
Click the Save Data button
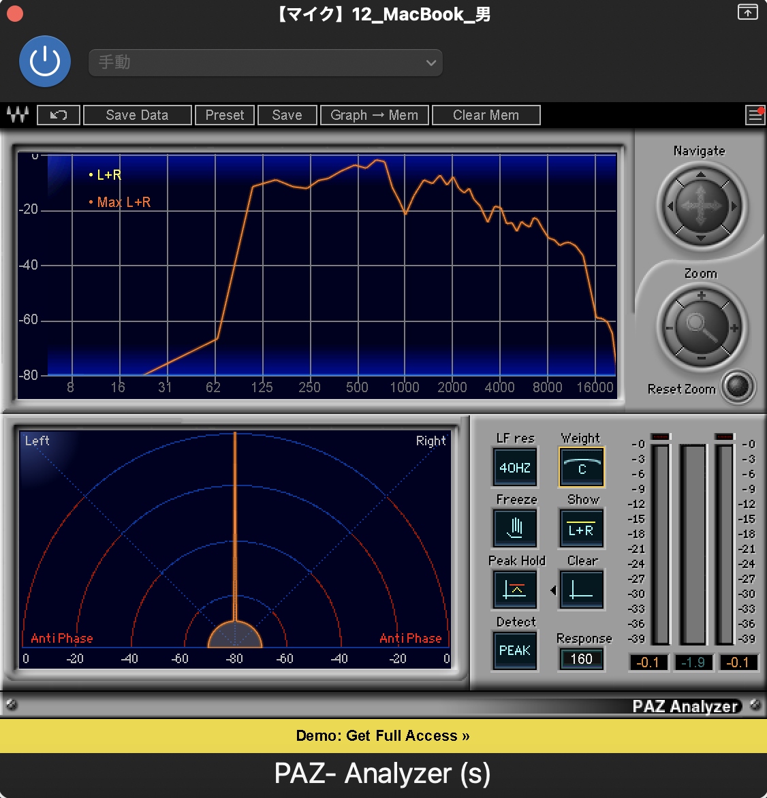(x=137, y=115)
